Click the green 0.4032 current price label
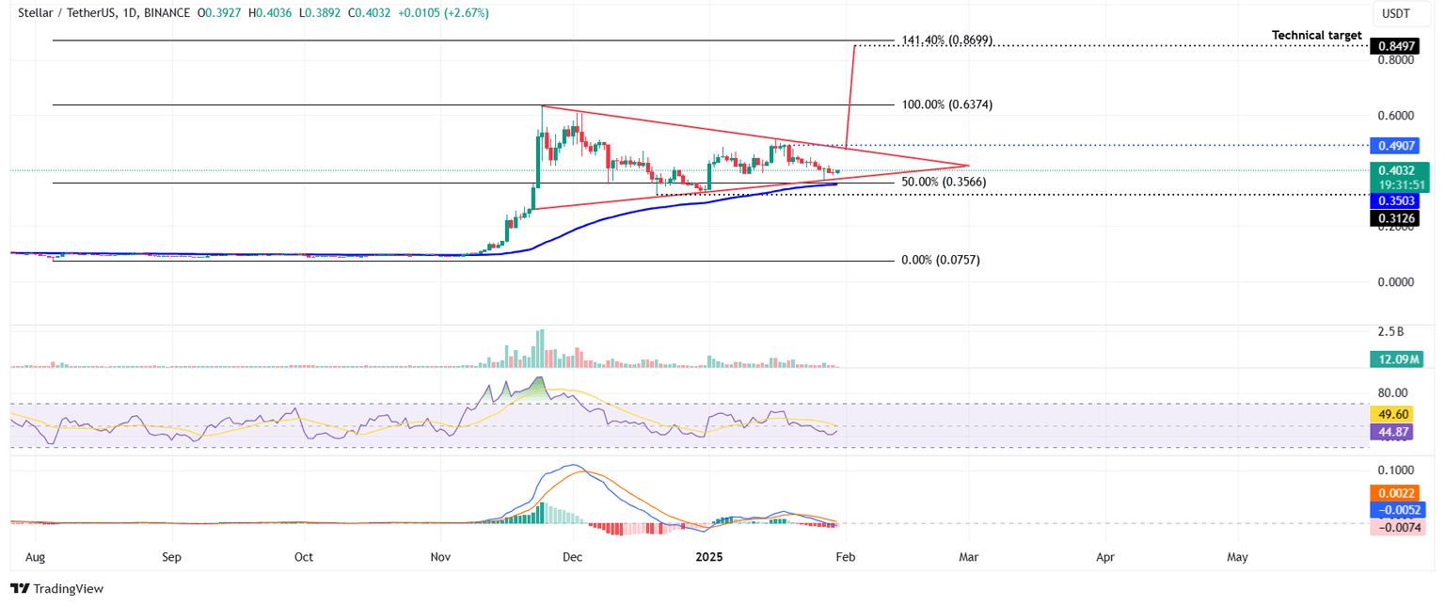1445x606 pixels. (x=1399, y=171)
